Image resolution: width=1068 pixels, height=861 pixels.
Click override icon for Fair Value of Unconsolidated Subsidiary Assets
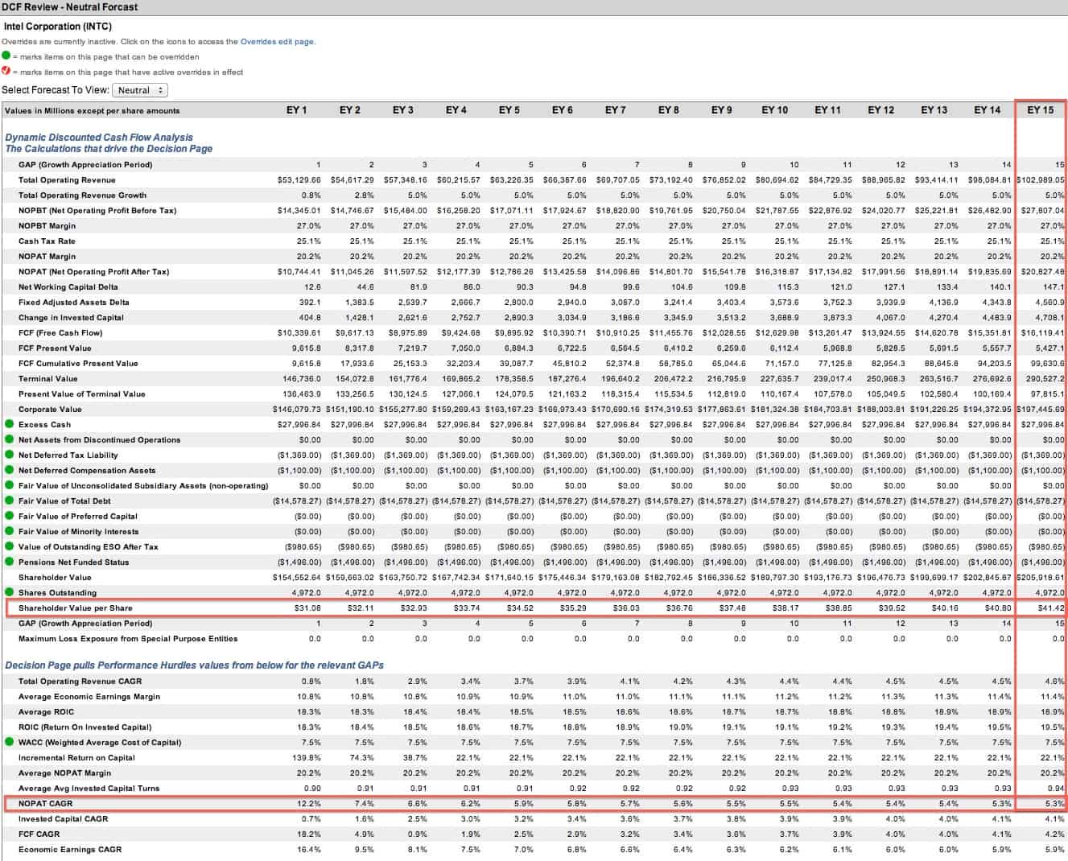tap(9, 485)
